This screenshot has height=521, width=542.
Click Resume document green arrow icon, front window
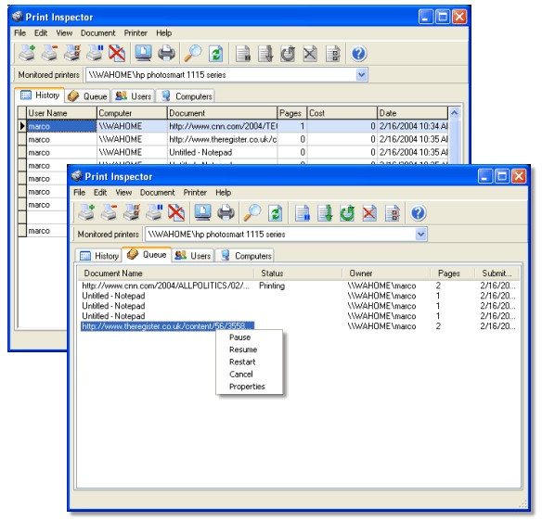[x=325, y=212]
